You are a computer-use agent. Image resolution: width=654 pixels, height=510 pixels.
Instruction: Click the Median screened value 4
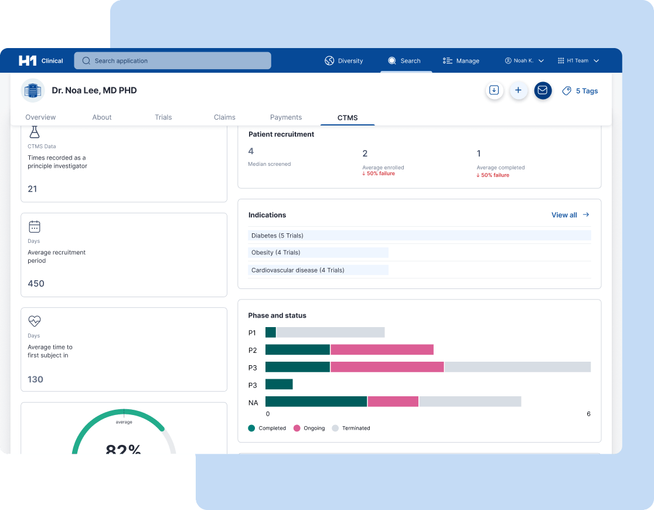[x=251, y=151]
